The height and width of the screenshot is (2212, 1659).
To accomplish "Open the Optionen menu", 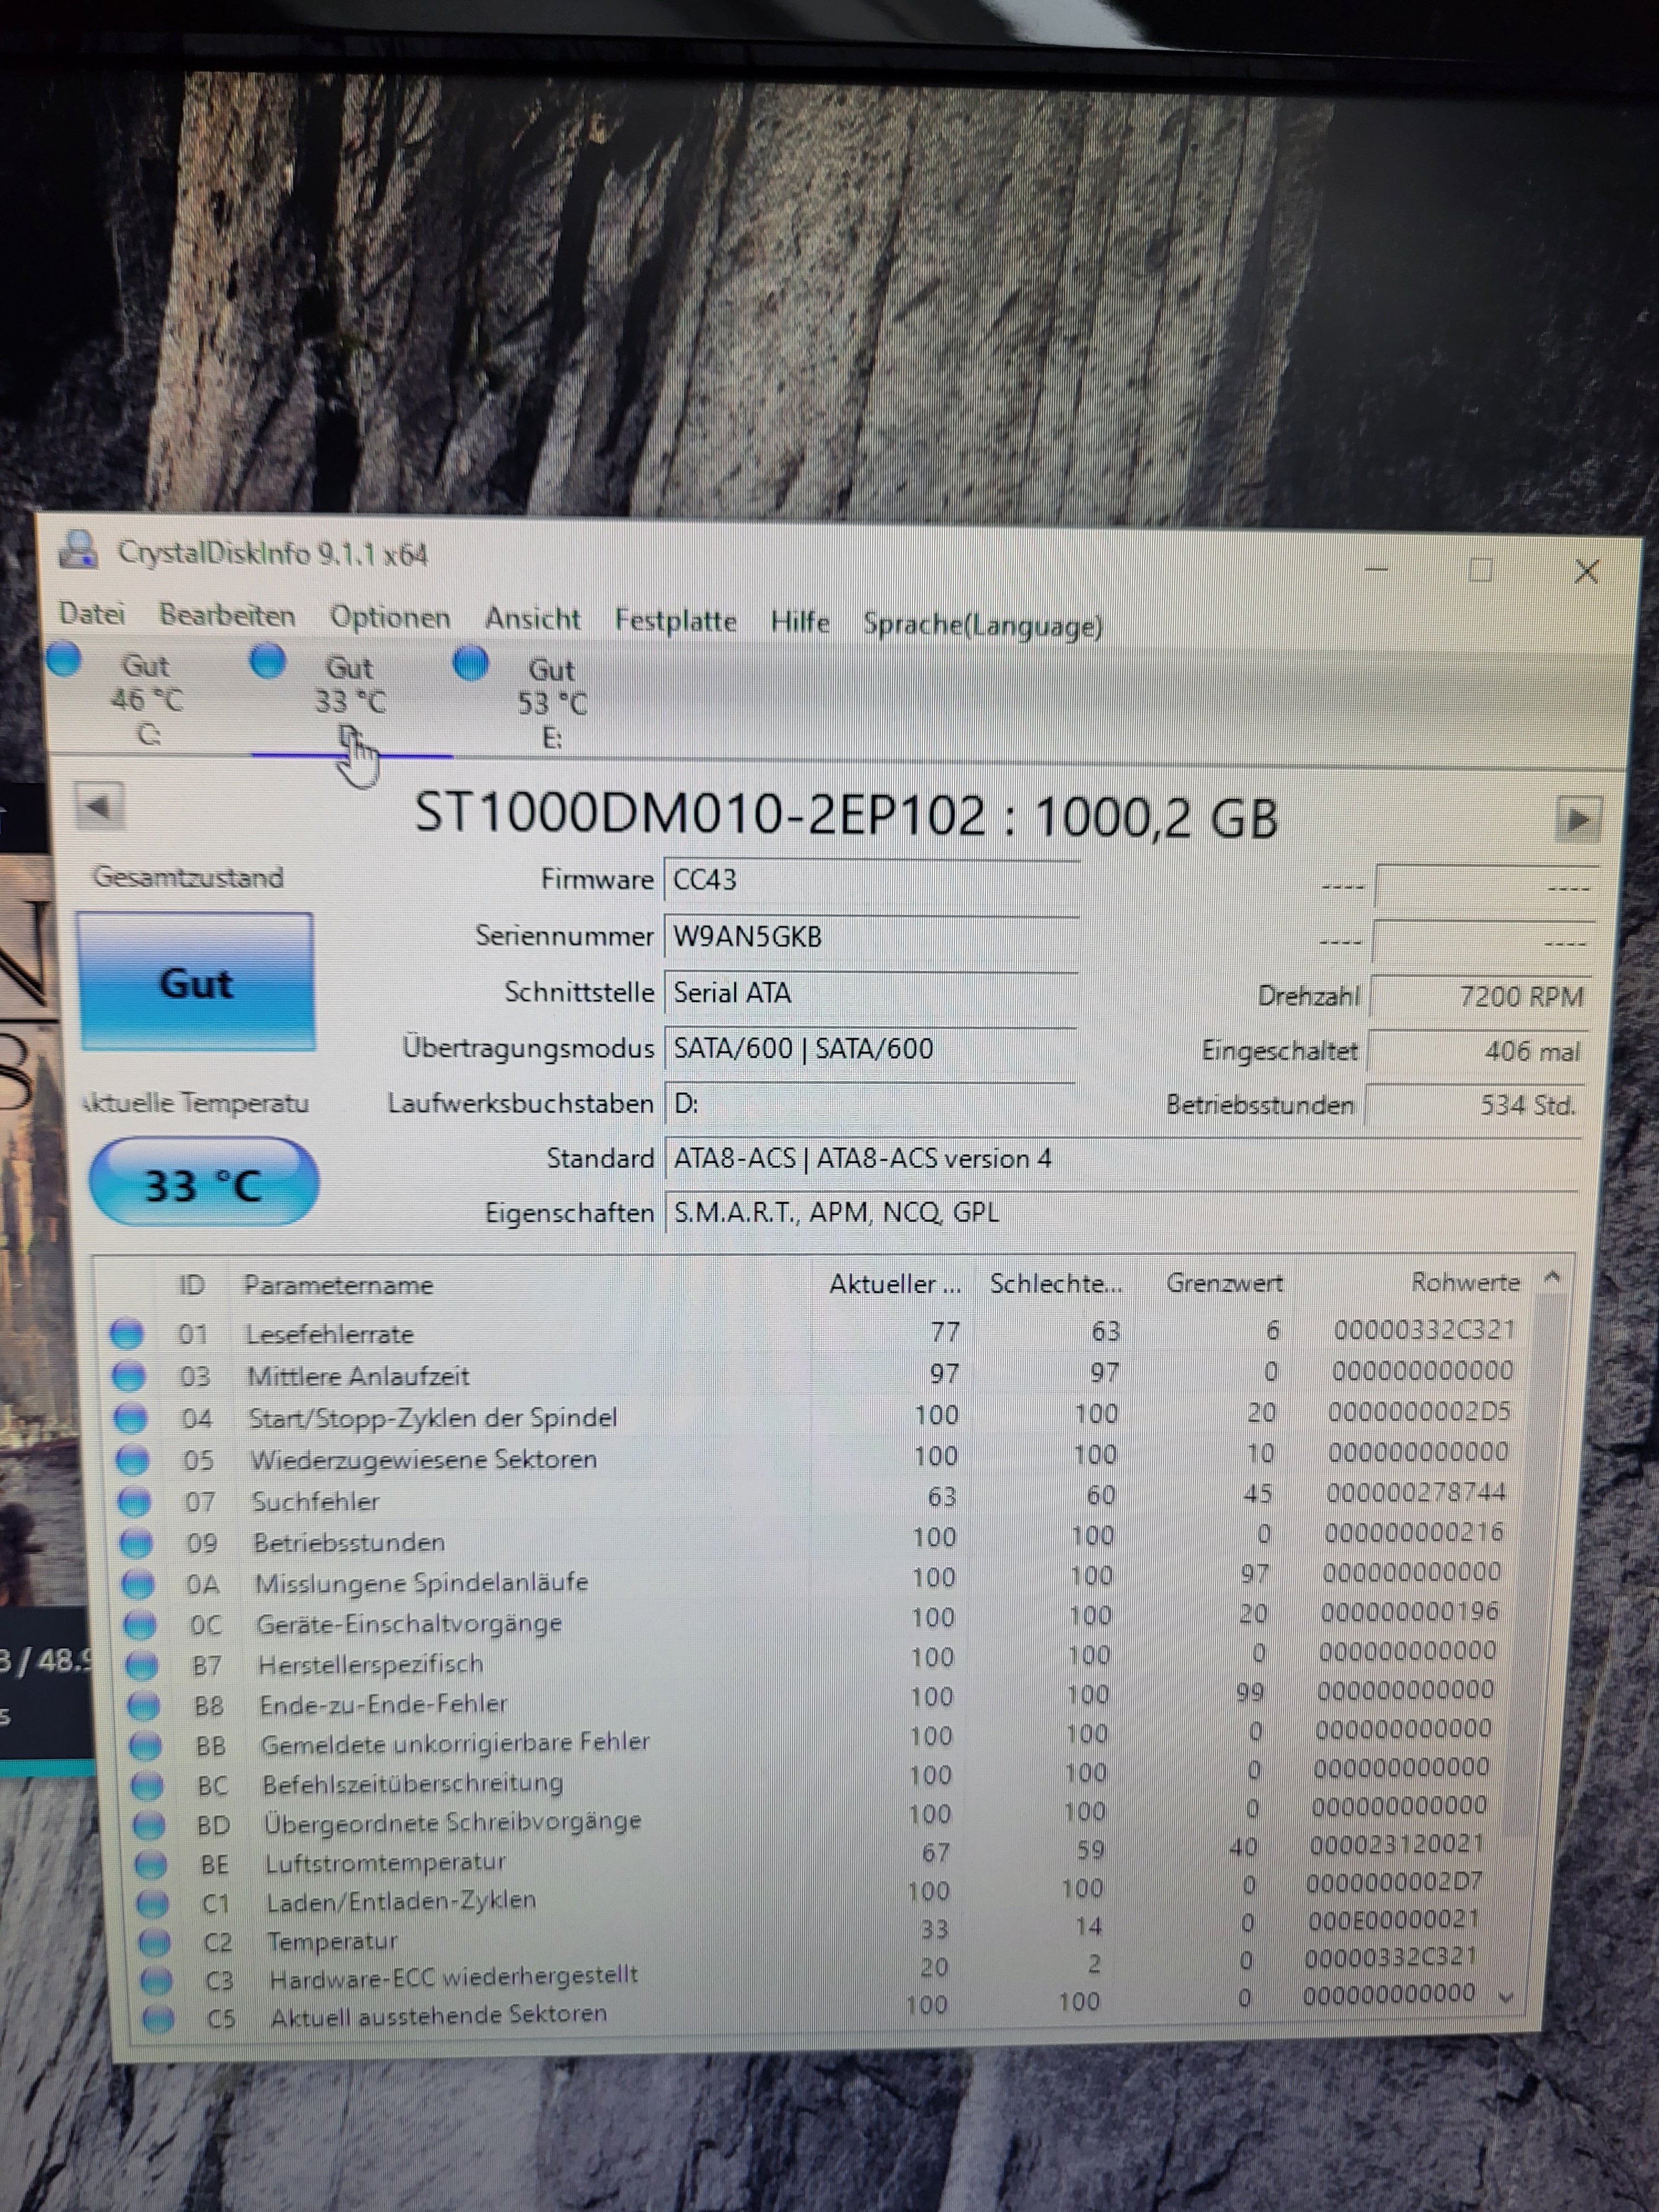I will coord(390,617).
